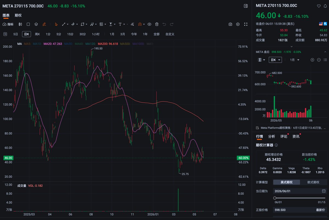
Task: Open trend line tool dropdown arrow
Action: [67, 24]
